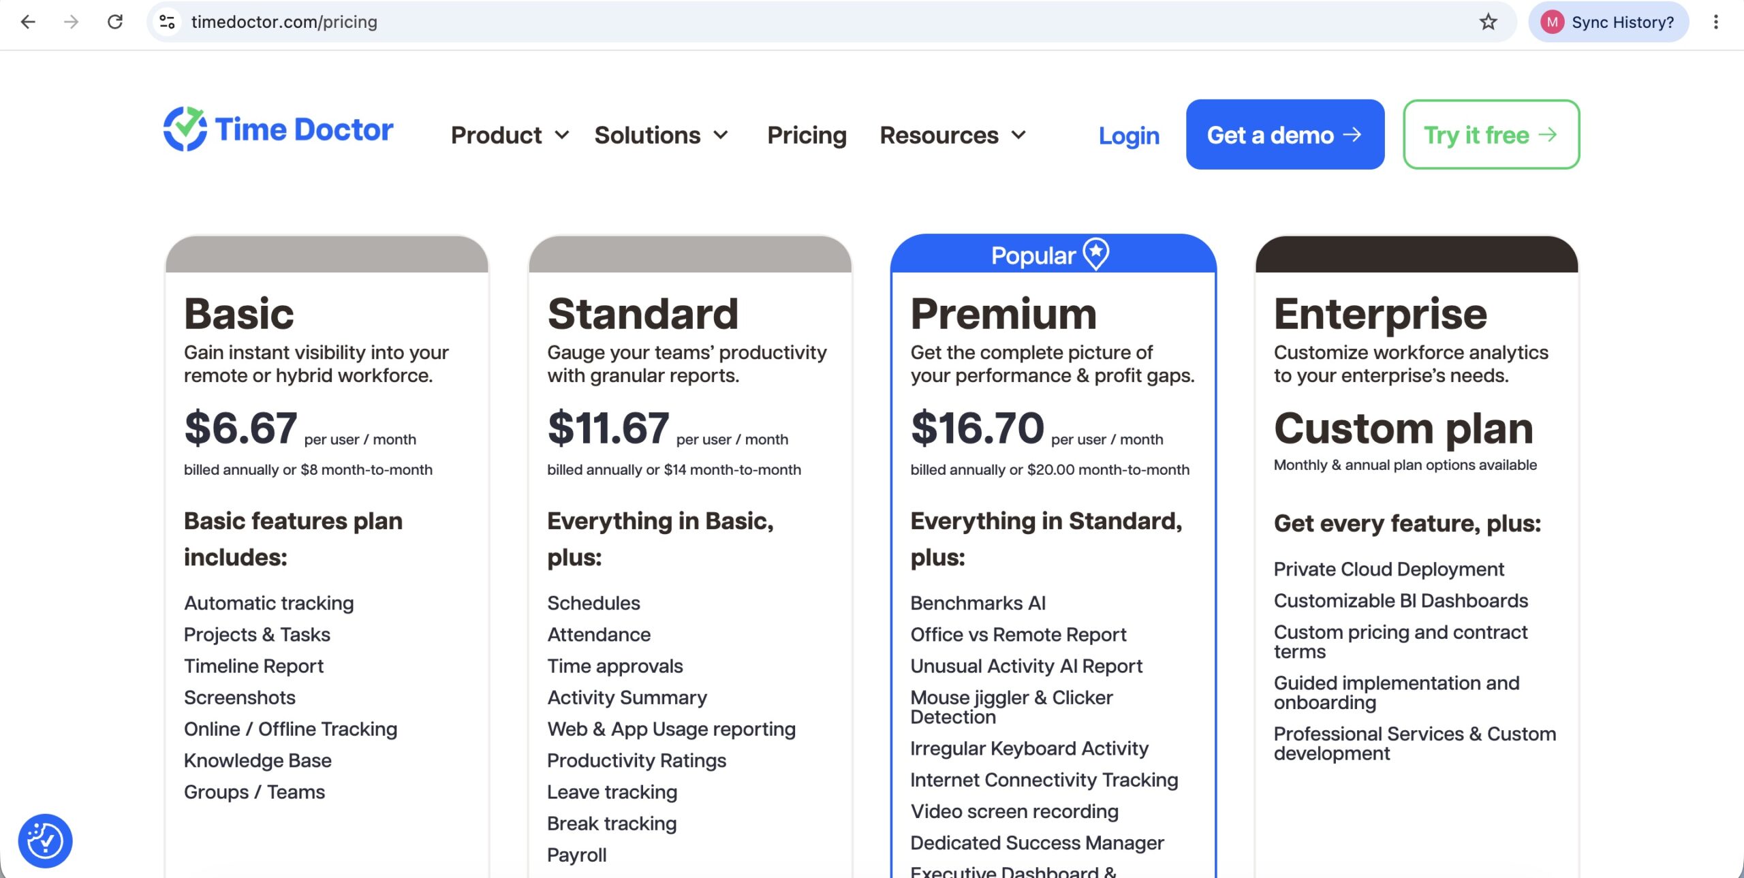
Task: Click Web & App Usage reporting
Action: [x=671, y=729]
